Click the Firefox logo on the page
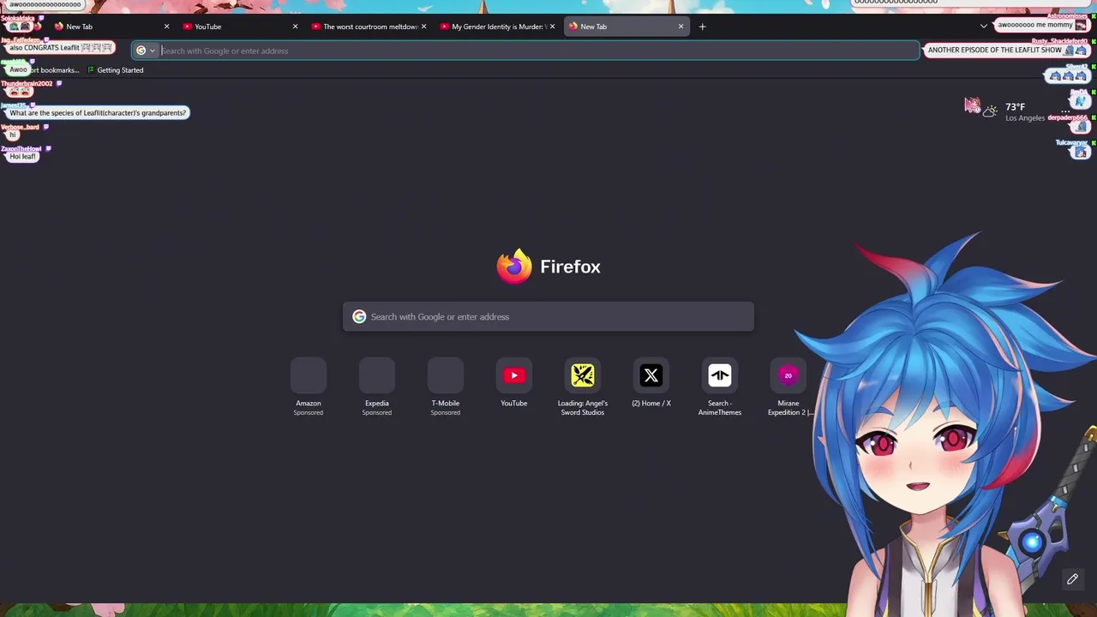The height and width of the screenshot is (617, 1097). (x=514, y=267)
